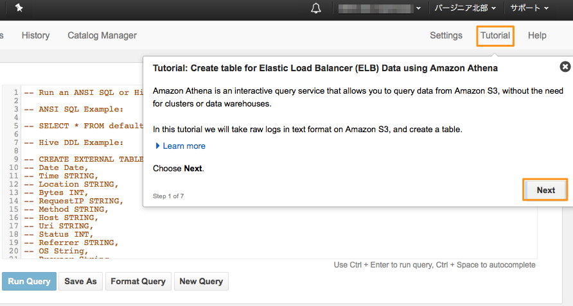Viewport: 573px width, 306px height.
Task: Click the '-- Referrer STRING,' line
Action: pos(71,242)
